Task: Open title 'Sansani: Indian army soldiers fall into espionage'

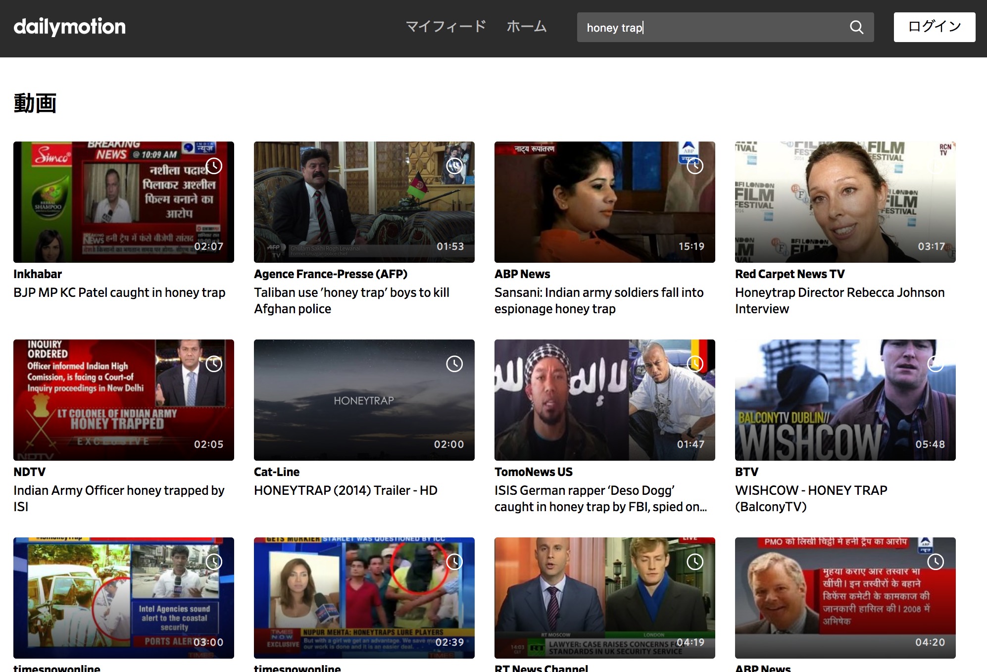Action: tap(599, 300)
